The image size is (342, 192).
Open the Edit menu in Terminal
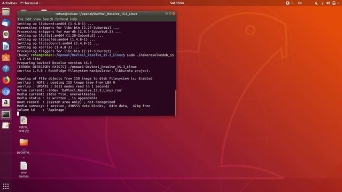tap(28, 19)
